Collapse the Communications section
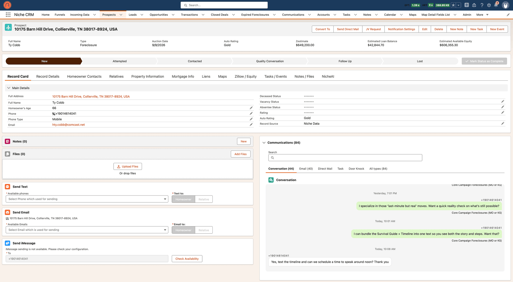This screenshot has height=282, width=513. click(x=264, y=143)
